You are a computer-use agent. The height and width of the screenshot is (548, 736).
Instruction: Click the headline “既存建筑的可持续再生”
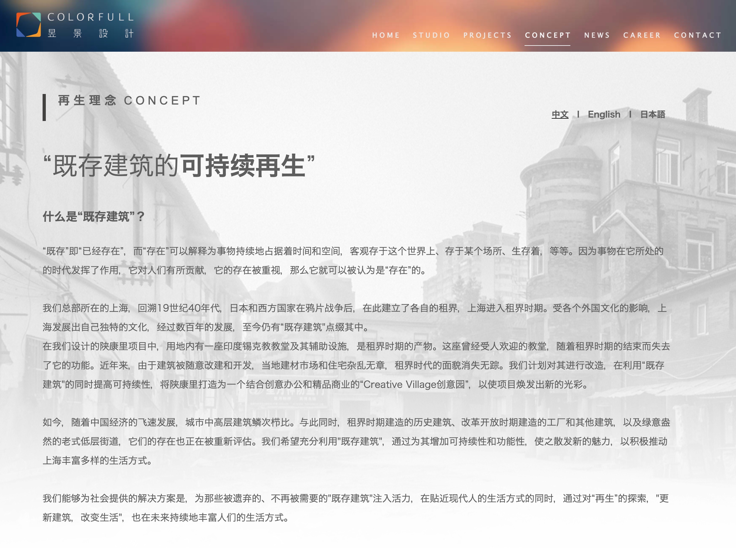179,166
